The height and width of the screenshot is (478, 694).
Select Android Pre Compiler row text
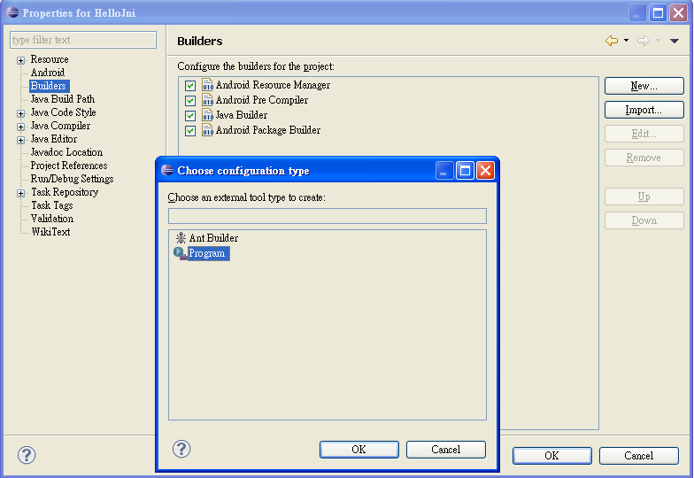262,99
